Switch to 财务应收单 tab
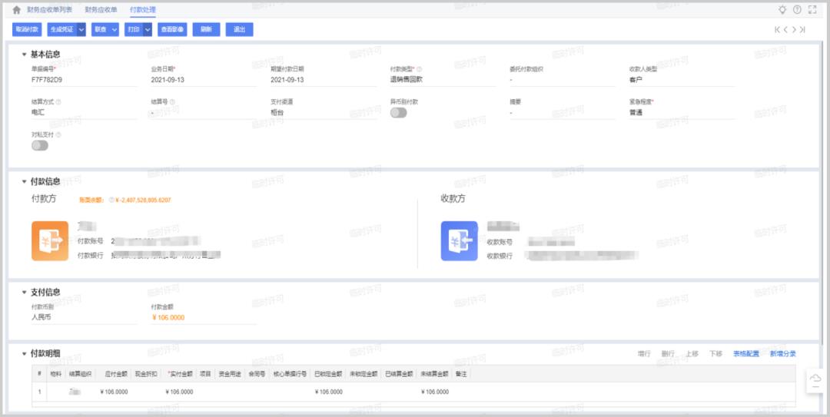This screenshot has height=417, width=830. tap(101, 10)
